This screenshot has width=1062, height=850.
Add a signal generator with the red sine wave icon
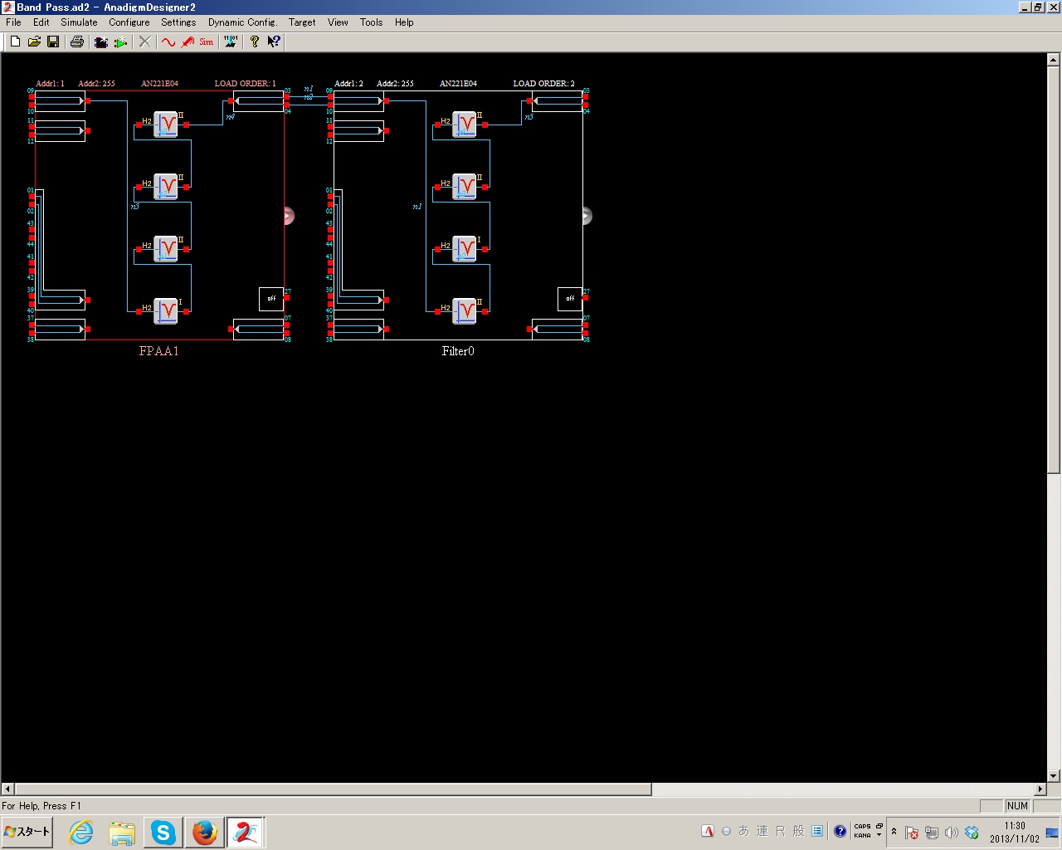click(168, 42)
